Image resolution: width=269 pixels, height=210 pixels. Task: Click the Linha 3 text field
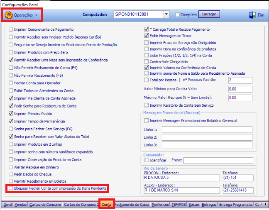pyautogui.click(x=207, y=145)
